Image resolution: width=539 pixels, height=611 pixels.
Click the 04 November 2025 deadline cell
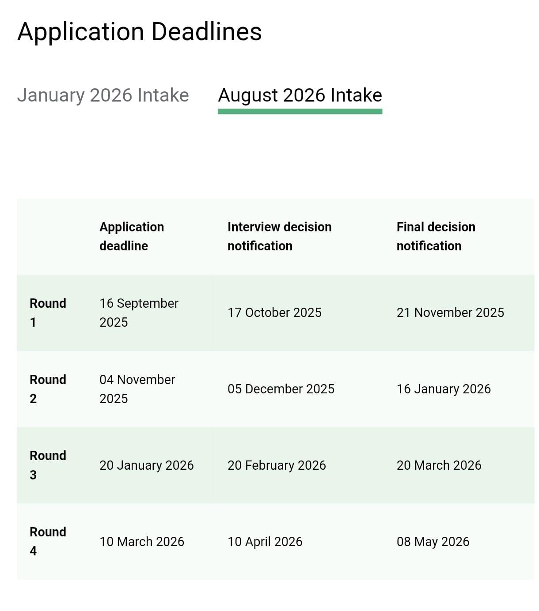137,389
